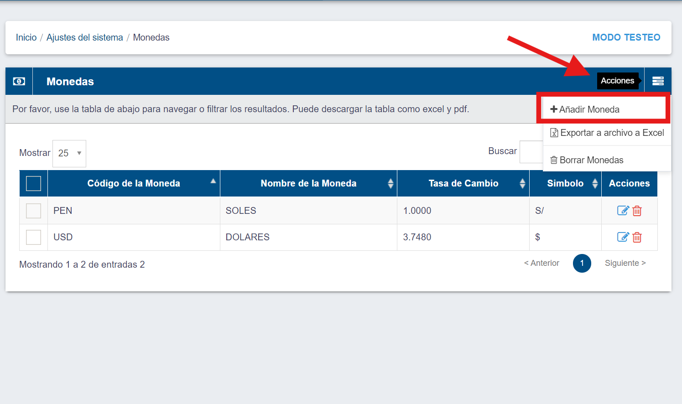Sort by Tasa de Cambio arrows
The height and width of the screenshot is (404, 682).
click(522, 183)
